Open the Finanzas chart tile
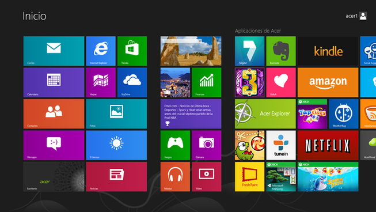 coord(207,82)
